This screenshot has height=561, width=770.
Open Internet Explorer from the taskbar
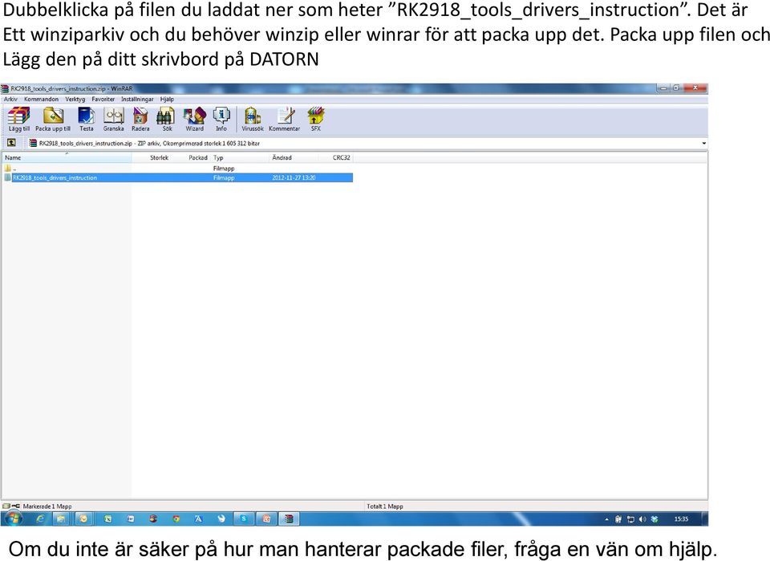click(40, 518)
